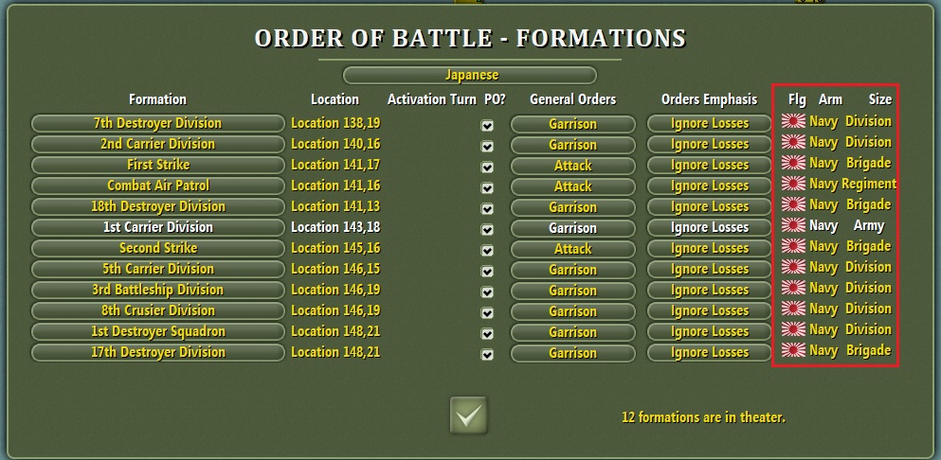Change General Orders for 7th Destroyer Division
This screenshot has height=460, width=941.
click(572, 124)
